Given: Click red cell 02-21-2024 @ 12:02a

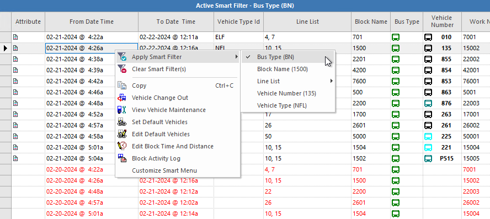Looking at the screenshot, I should 176,202.
